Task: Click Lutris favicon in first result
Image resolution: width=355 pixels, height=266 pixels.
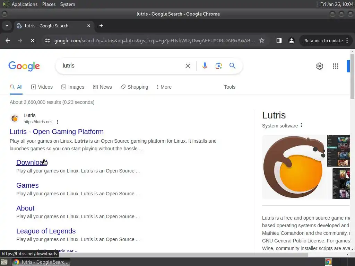Action: point(15,118)
